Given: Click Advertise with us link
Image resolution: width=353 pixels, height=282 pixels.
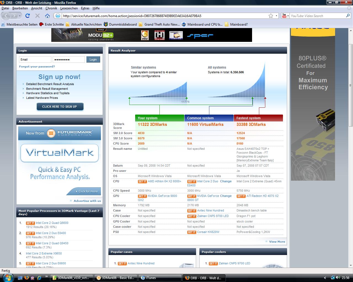Looking at the screenshot, I should coord(87,201).
